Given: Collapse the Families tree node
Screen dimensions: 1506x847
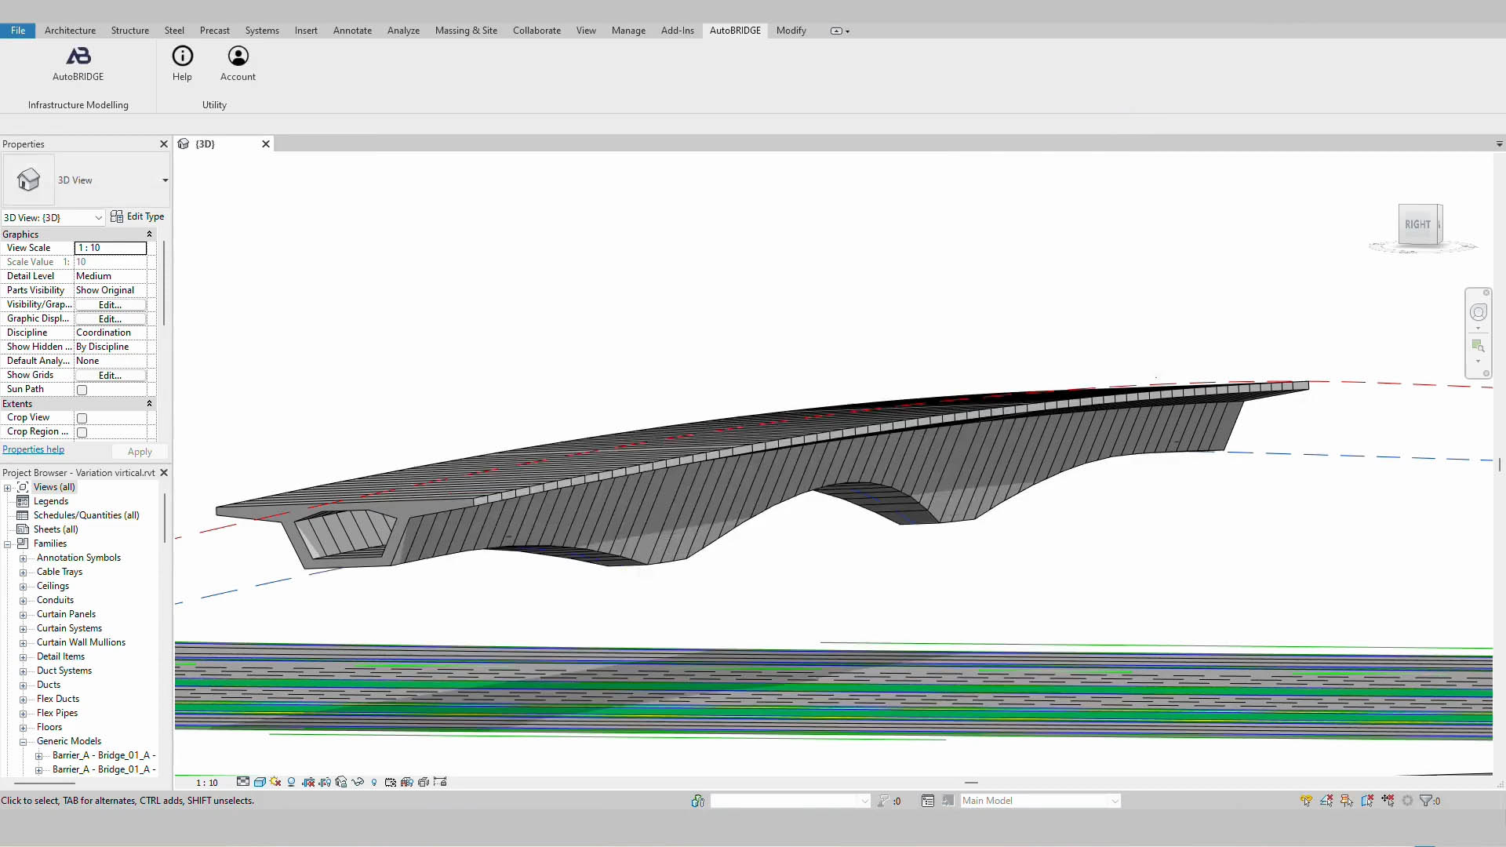Looking at the screenshot, I should pyautogui.click(x=8, y=544).
